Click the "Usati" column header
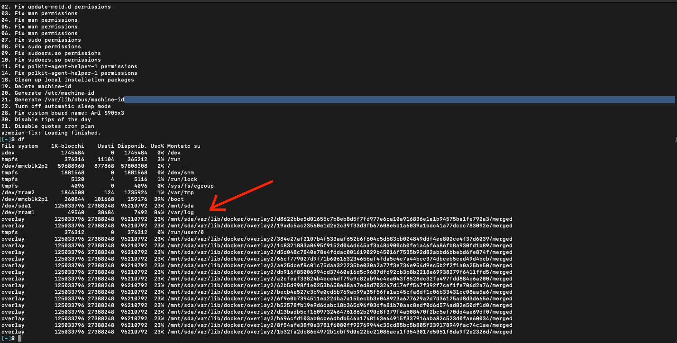 [x=106, y=146]
